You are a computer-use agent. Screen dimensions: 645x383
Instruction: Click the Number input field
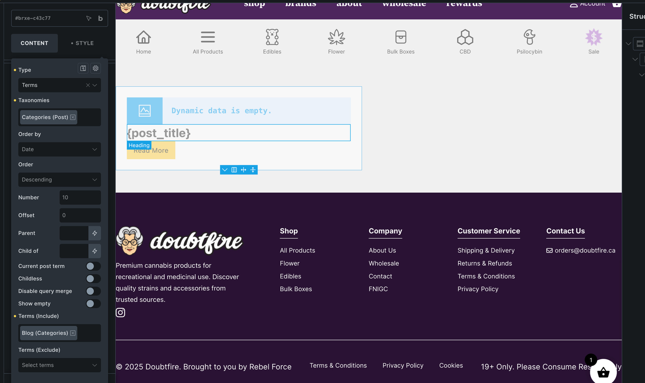tap(80, 198)
